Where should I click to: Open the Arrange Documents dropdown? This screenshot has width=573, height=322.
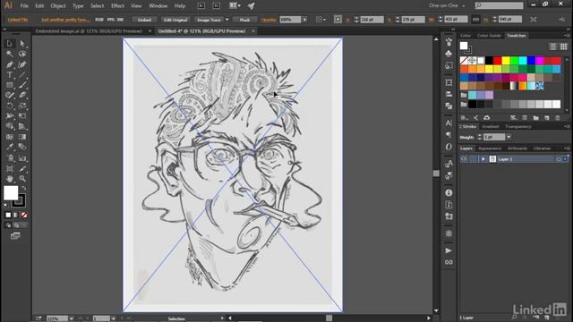tap(235, 5)
